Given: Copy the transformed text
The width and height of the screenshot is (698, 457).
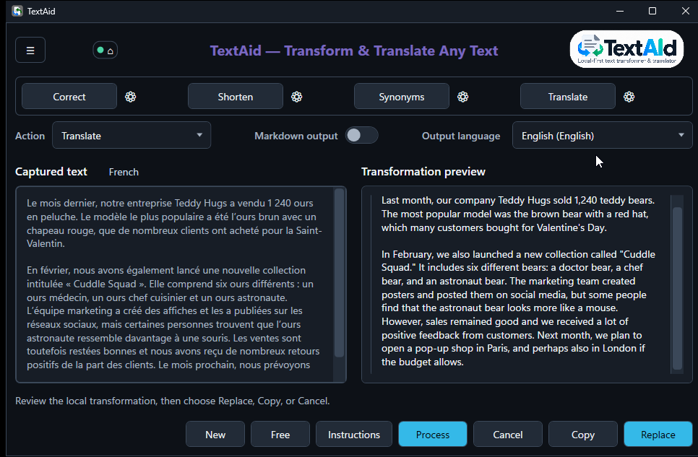Looking at the screenshot, I should 582,435.
